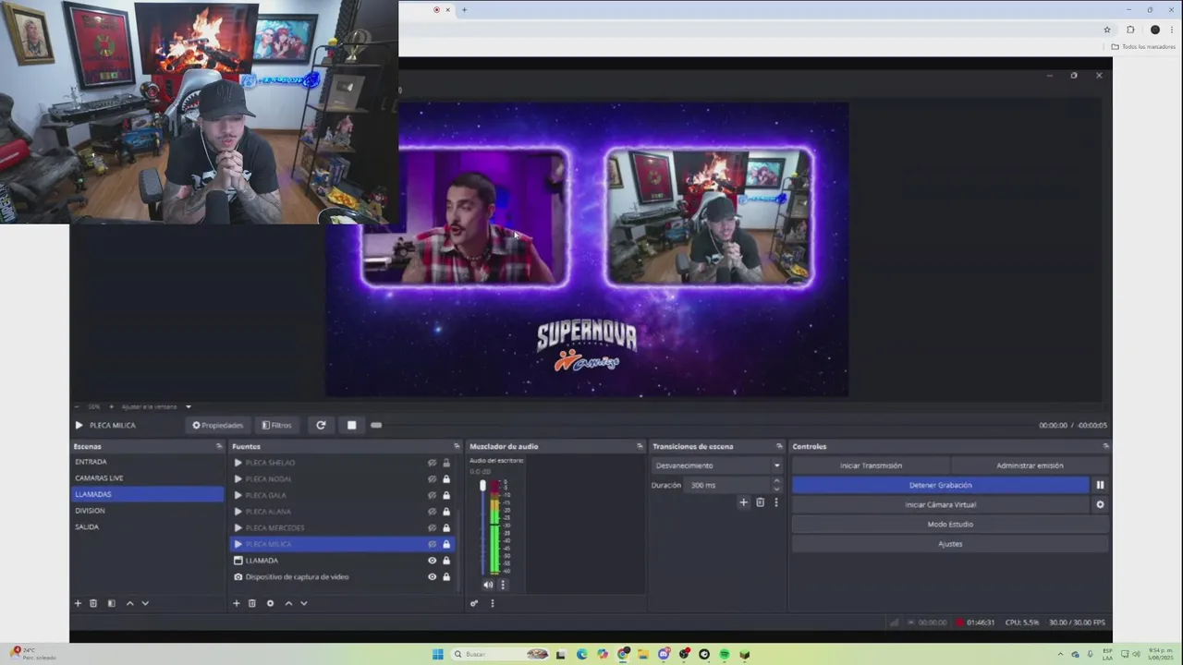Image resolution: width=1183 pixels, height=665 pixels.
Task: Open Propiedades for the selected source
Action: pos(217,425)
